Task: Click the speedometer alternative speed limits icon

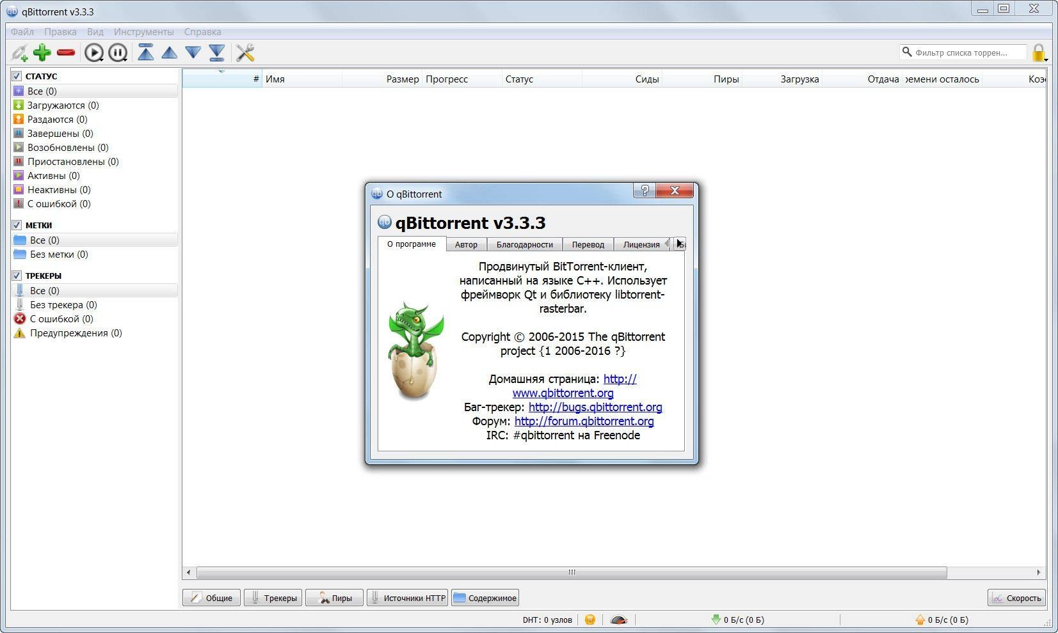Action: [x=618, y=619]
